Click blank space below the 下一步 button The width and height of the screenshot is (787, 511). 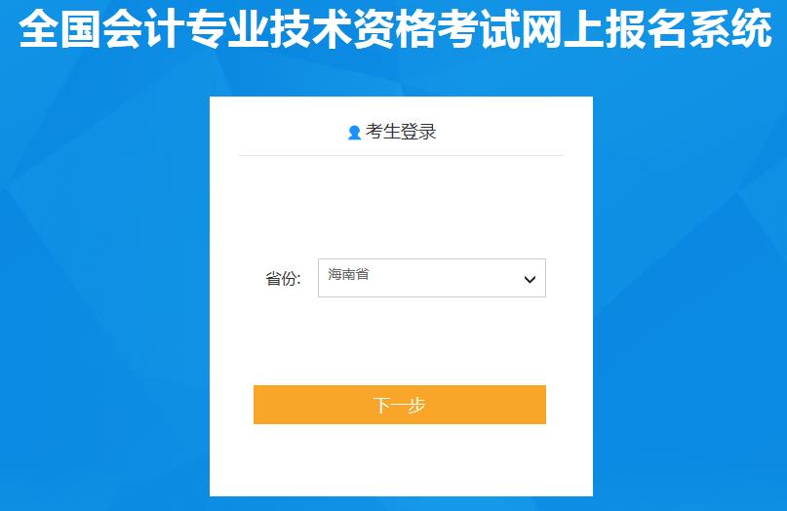(x=401, y=459)
